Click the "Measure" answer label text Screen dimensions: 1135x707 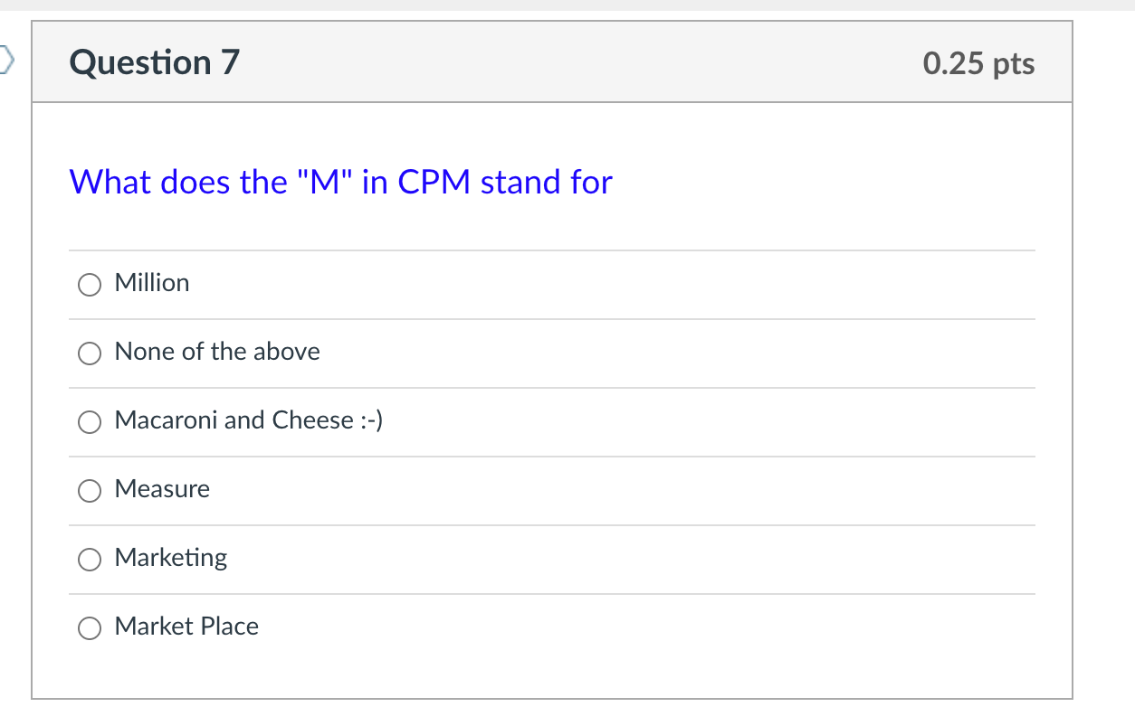click(162, 489)
